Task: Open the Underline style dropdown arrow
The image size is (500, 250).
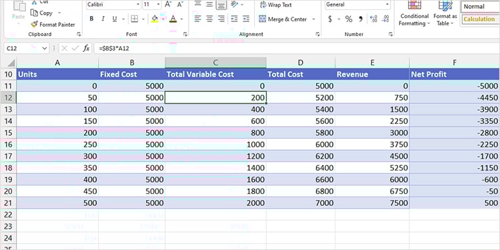Action: (123, 19)
